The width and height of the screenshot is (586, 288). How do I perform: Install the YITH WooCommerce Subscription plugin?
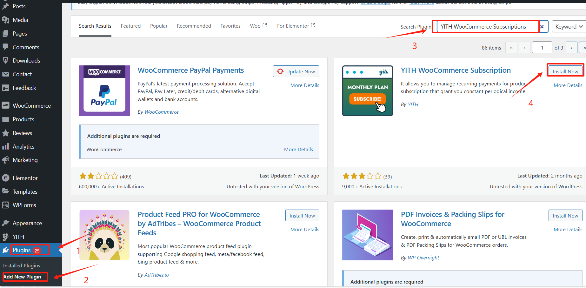point(565,71)
